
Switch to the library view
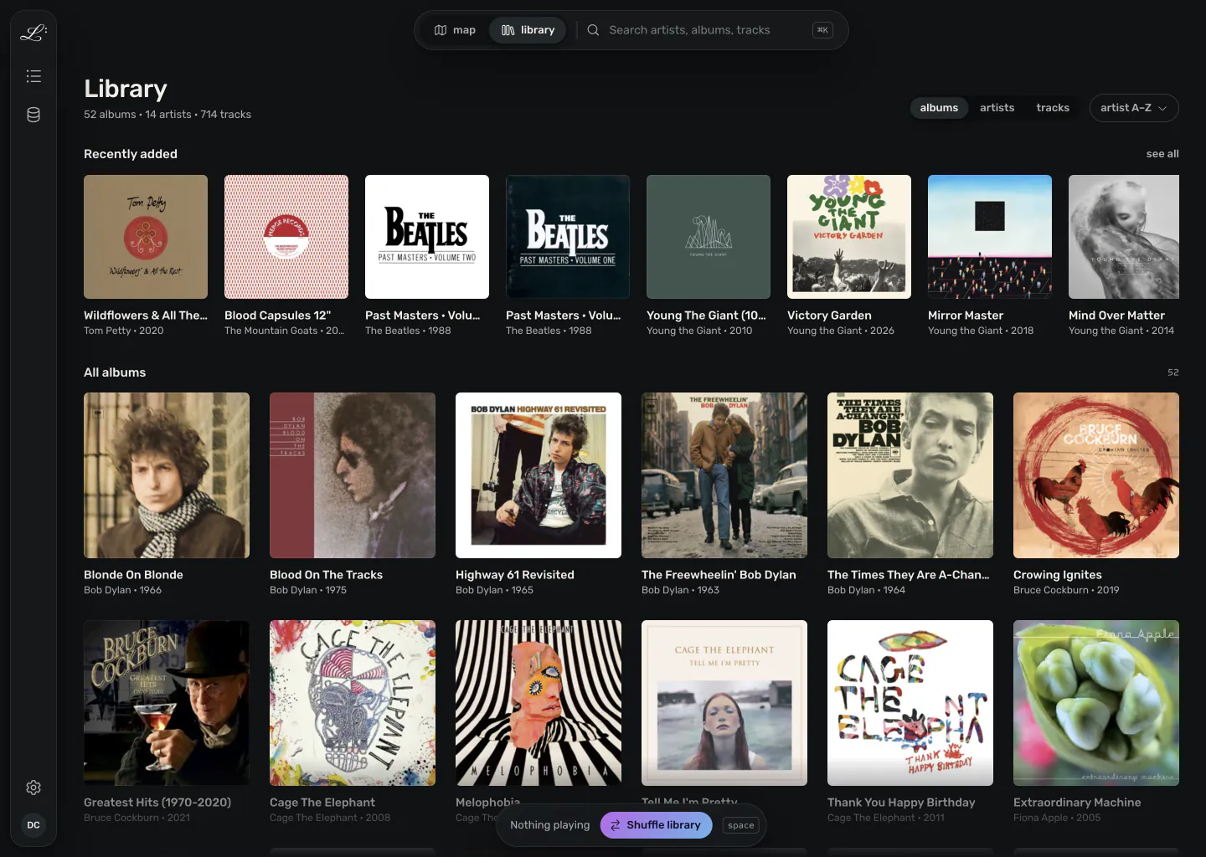(528, 30)
